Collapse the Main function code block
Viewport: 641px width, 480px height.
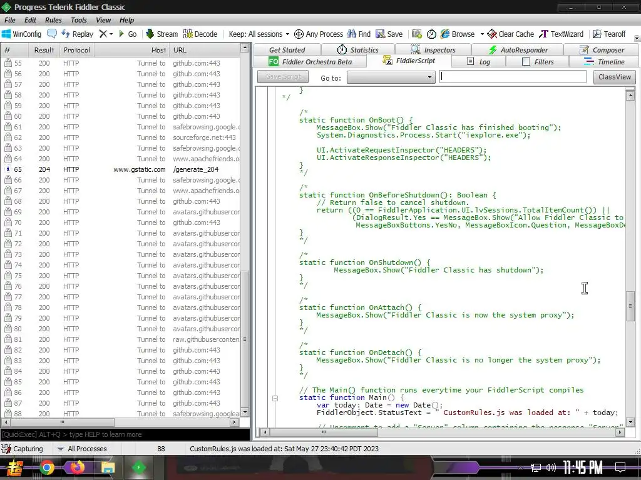pyautogui.click(x=275, y=398)
